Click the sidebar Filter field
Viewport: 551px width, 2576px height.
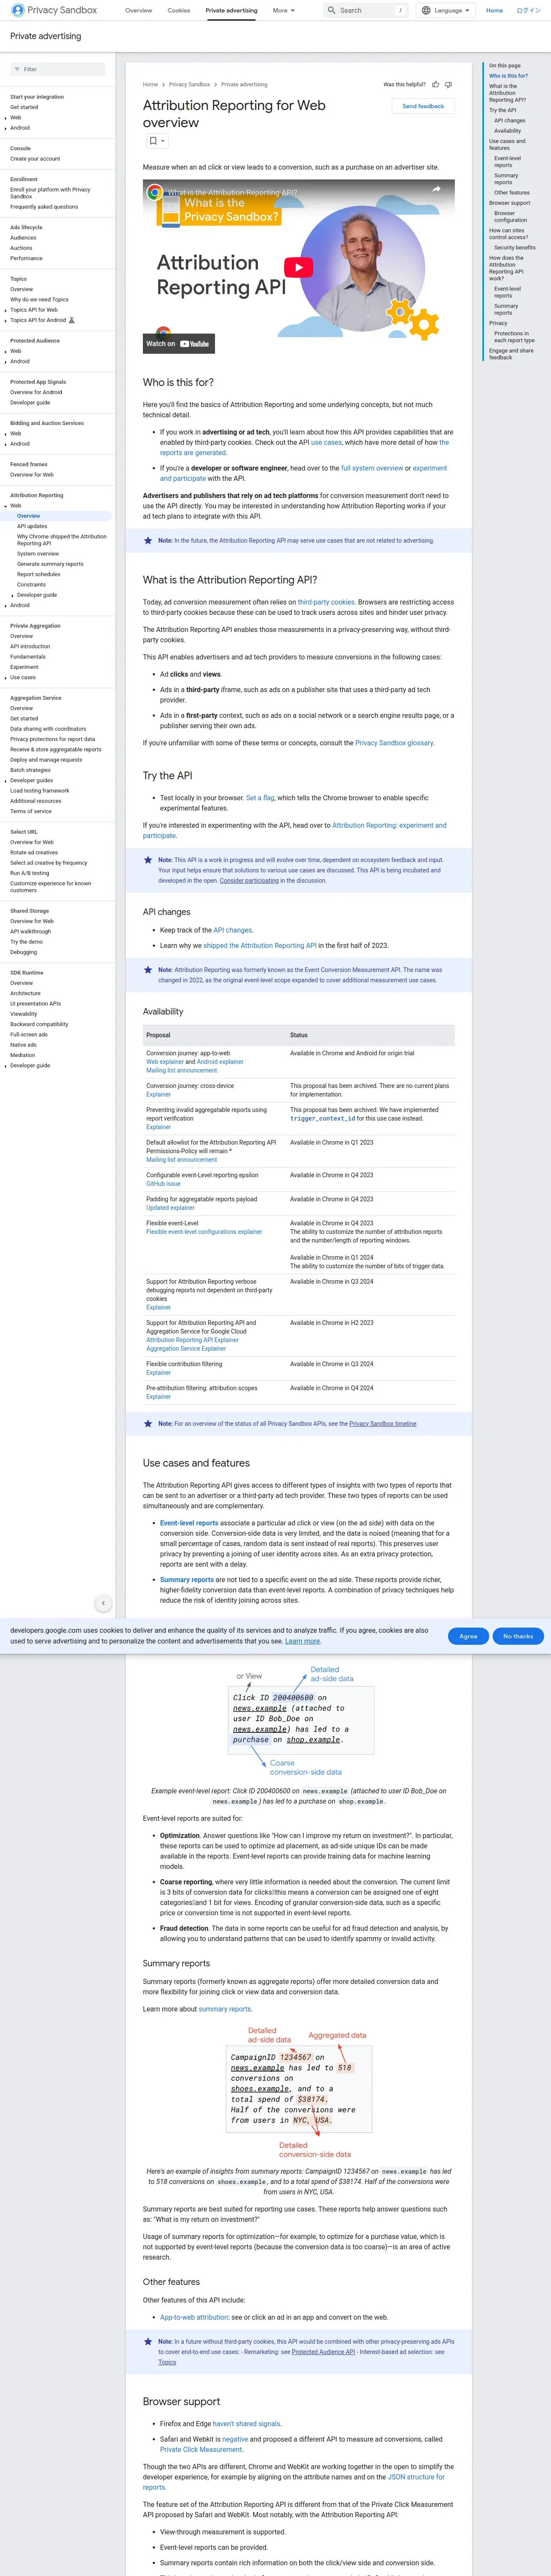tap(57, 69)
